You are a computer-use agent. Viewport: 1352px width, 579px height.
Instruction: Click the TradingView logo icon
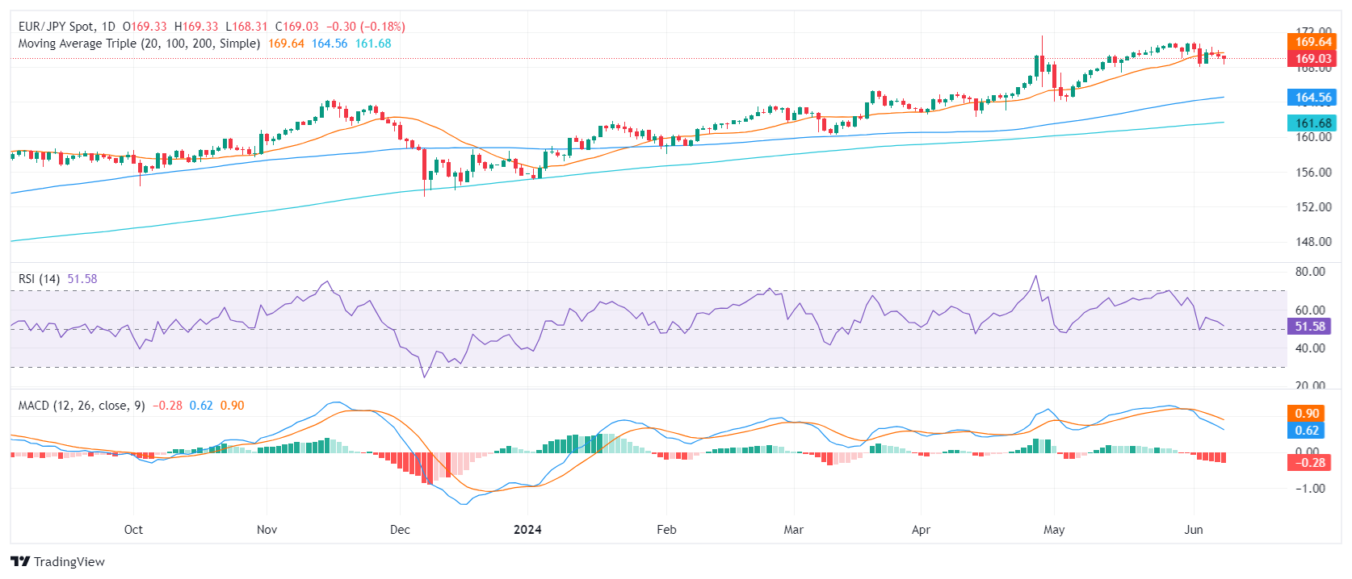20,561
